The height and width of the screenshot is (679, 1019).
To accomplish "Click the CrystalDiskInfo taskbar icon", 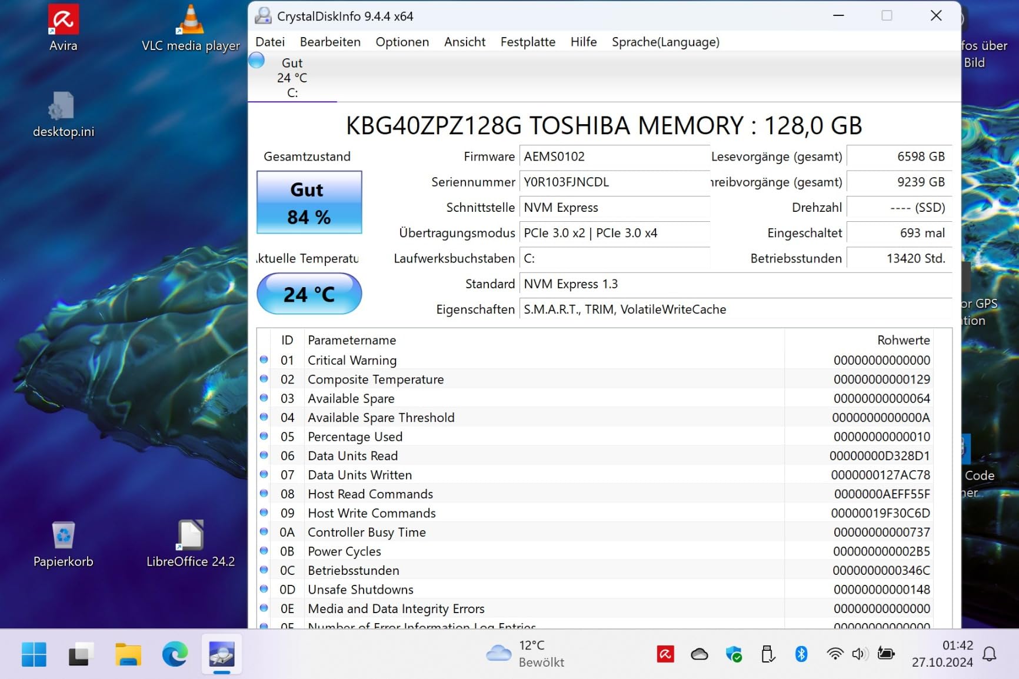I will 222,654.
